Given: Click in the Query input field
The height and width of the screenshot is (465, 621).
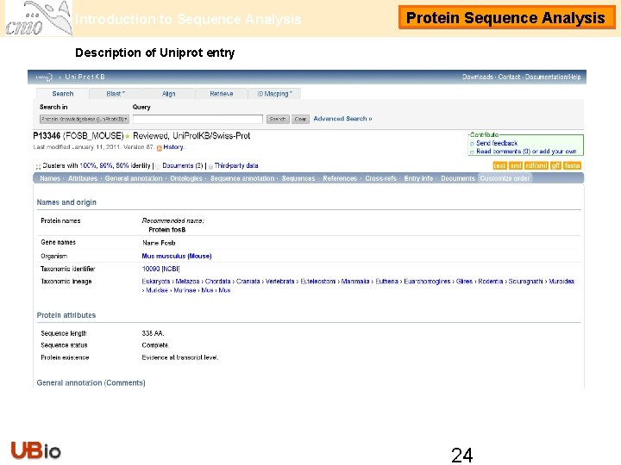Looking at the screenshot, I should click(x=198, y=119).
